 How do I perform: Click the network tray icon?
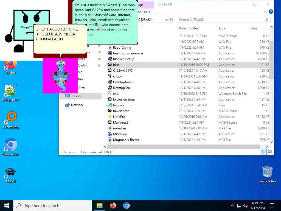[239, 206]
